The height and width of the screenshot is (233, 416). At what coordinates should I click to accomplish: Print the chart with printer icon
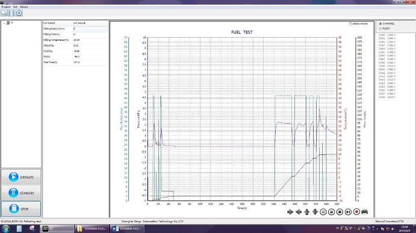pos(365,212)
